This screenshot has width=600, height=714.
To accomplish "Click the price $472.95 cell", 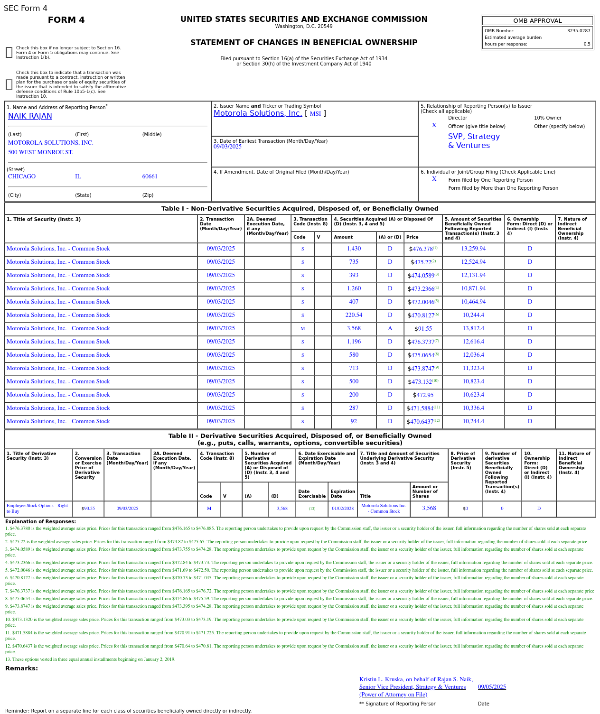I will click(x=423, y=395).
